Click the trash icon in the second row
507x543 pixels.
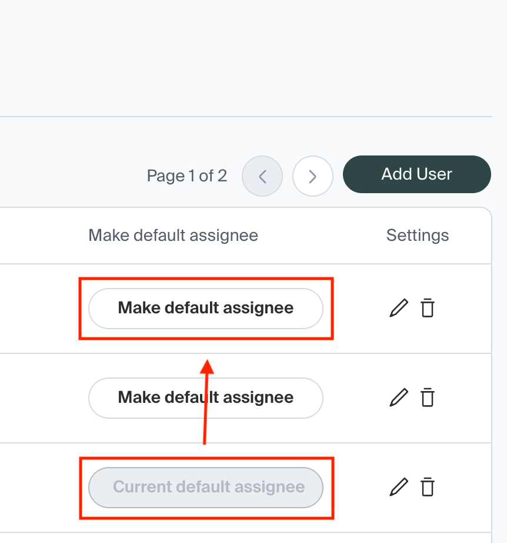tap(428, 398)
